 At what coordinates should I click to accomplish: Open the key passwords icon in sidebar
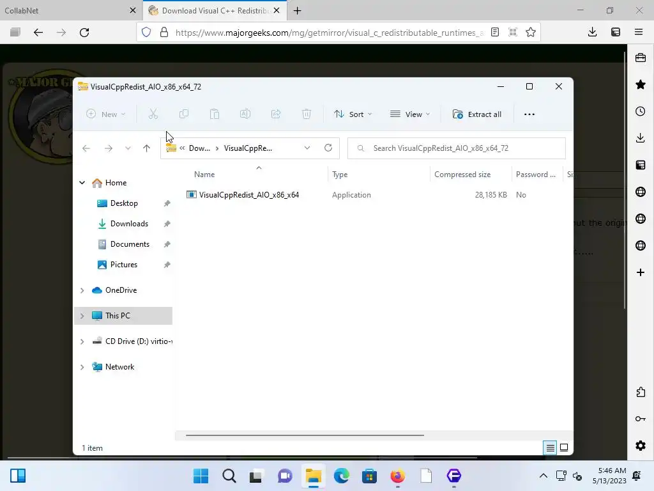[x=640, y=419]
